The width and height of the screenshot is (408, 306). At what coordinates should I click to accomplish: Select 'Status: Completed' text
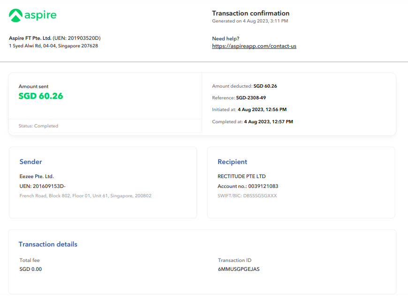38,126
